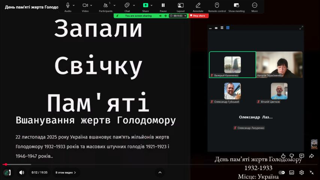This screenshot has height=180, width=320.
Task: Switch to gallery grid view in participant panel
Action: (228, 28)
